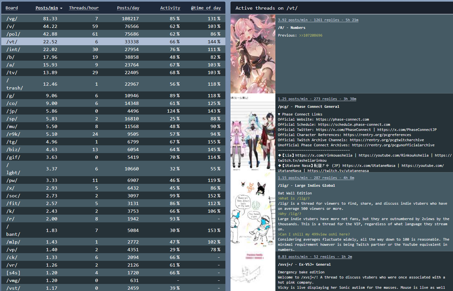This screenshot has width=453, height=291.
Task: Select the /vmg/ board row
Action: point(113,280)
